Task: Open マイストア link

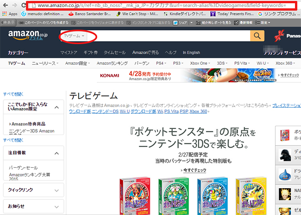Action: tap(69, 53)
